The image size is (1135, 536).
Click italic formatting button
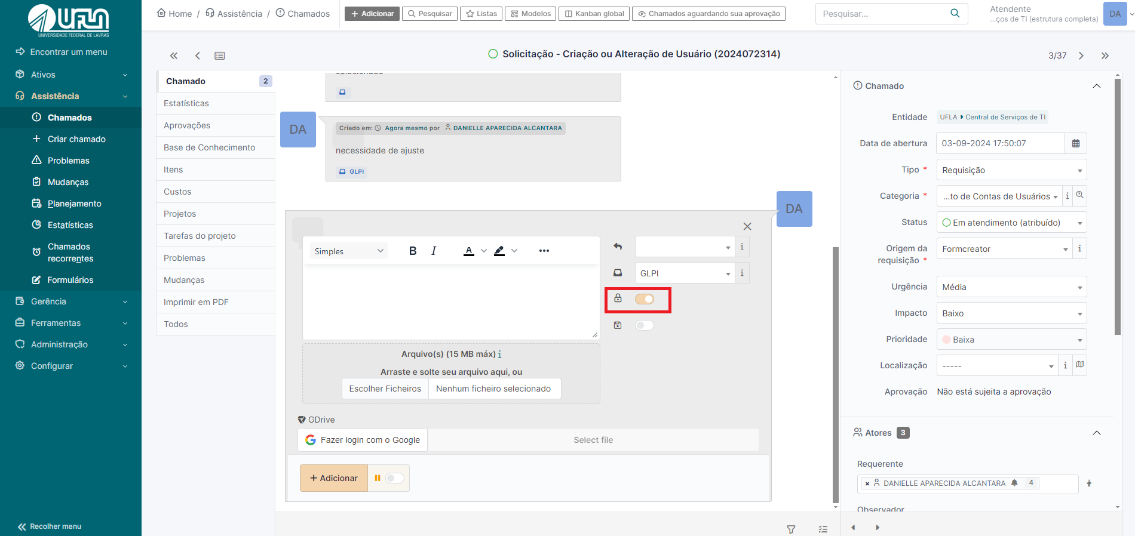pos(434,251)
